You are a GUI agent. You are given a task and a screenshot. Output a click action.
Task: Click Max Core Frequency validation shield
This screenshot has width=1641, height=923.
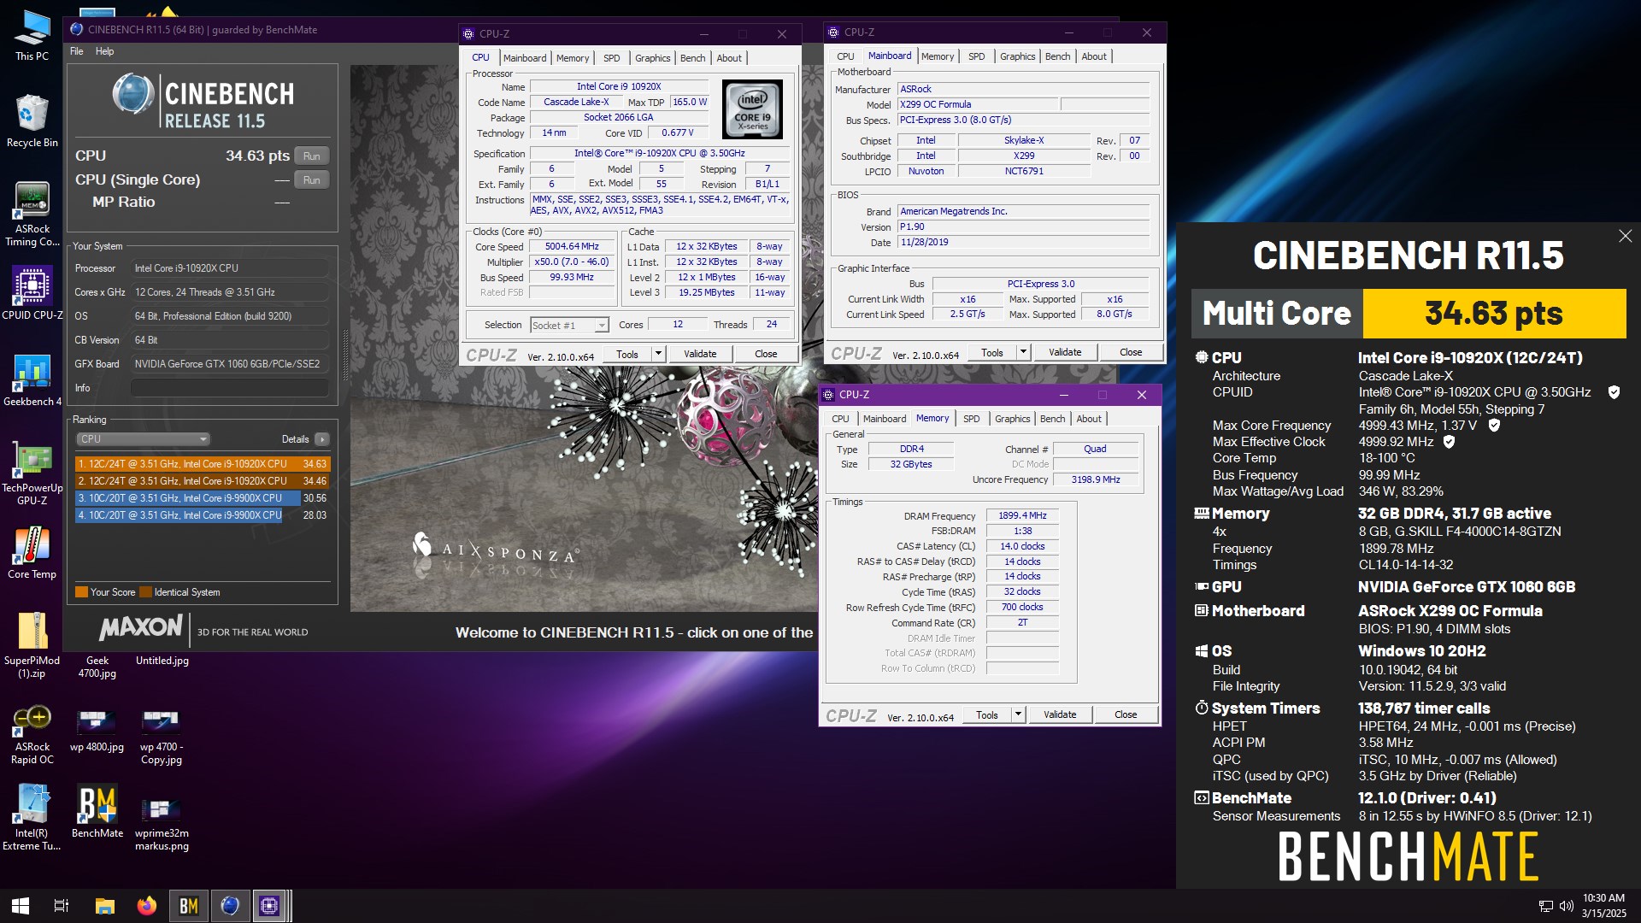(x=1494, y=425)
